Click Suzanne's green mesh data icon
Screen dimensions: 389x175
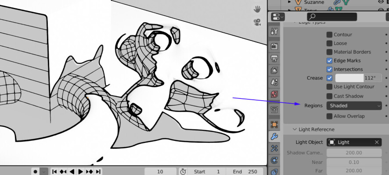coord(346,2)
